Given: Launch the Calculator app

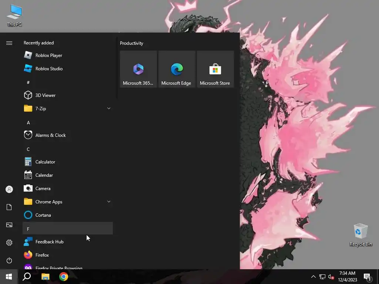Looking at the screenshot, I should click(x=68, y=162).
